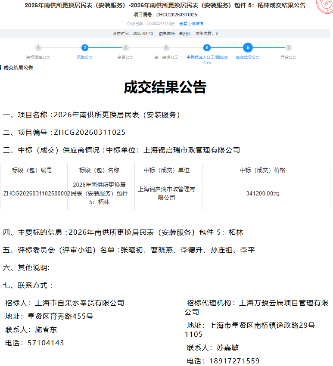Click the bid price 341200.00元 cell
The height and width of the screenshot is (366, 333).
262,194
